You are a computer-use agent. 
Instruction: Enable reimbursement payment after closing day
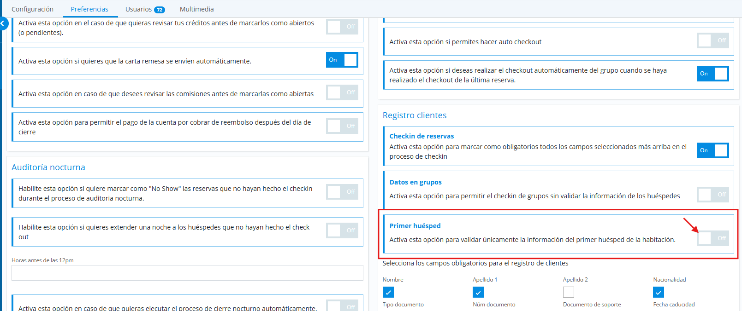coord(342,126)
